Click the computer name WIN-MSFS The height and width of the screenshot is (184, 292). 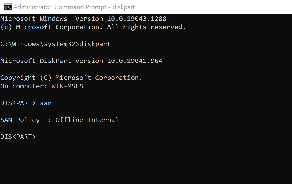[x=67, y=86]
